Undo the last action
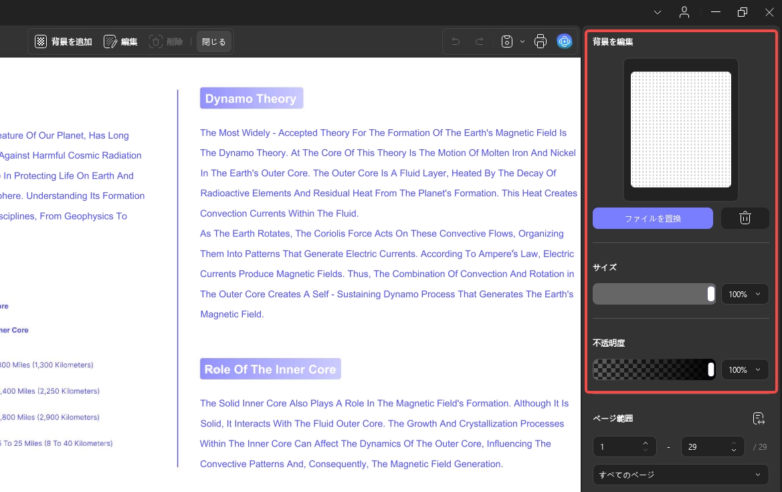 click(456, 42)
